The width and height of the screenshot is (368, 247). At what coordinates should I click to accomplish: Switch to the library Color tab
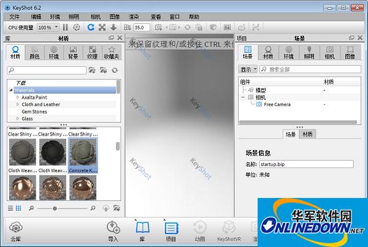pos(34,52)
